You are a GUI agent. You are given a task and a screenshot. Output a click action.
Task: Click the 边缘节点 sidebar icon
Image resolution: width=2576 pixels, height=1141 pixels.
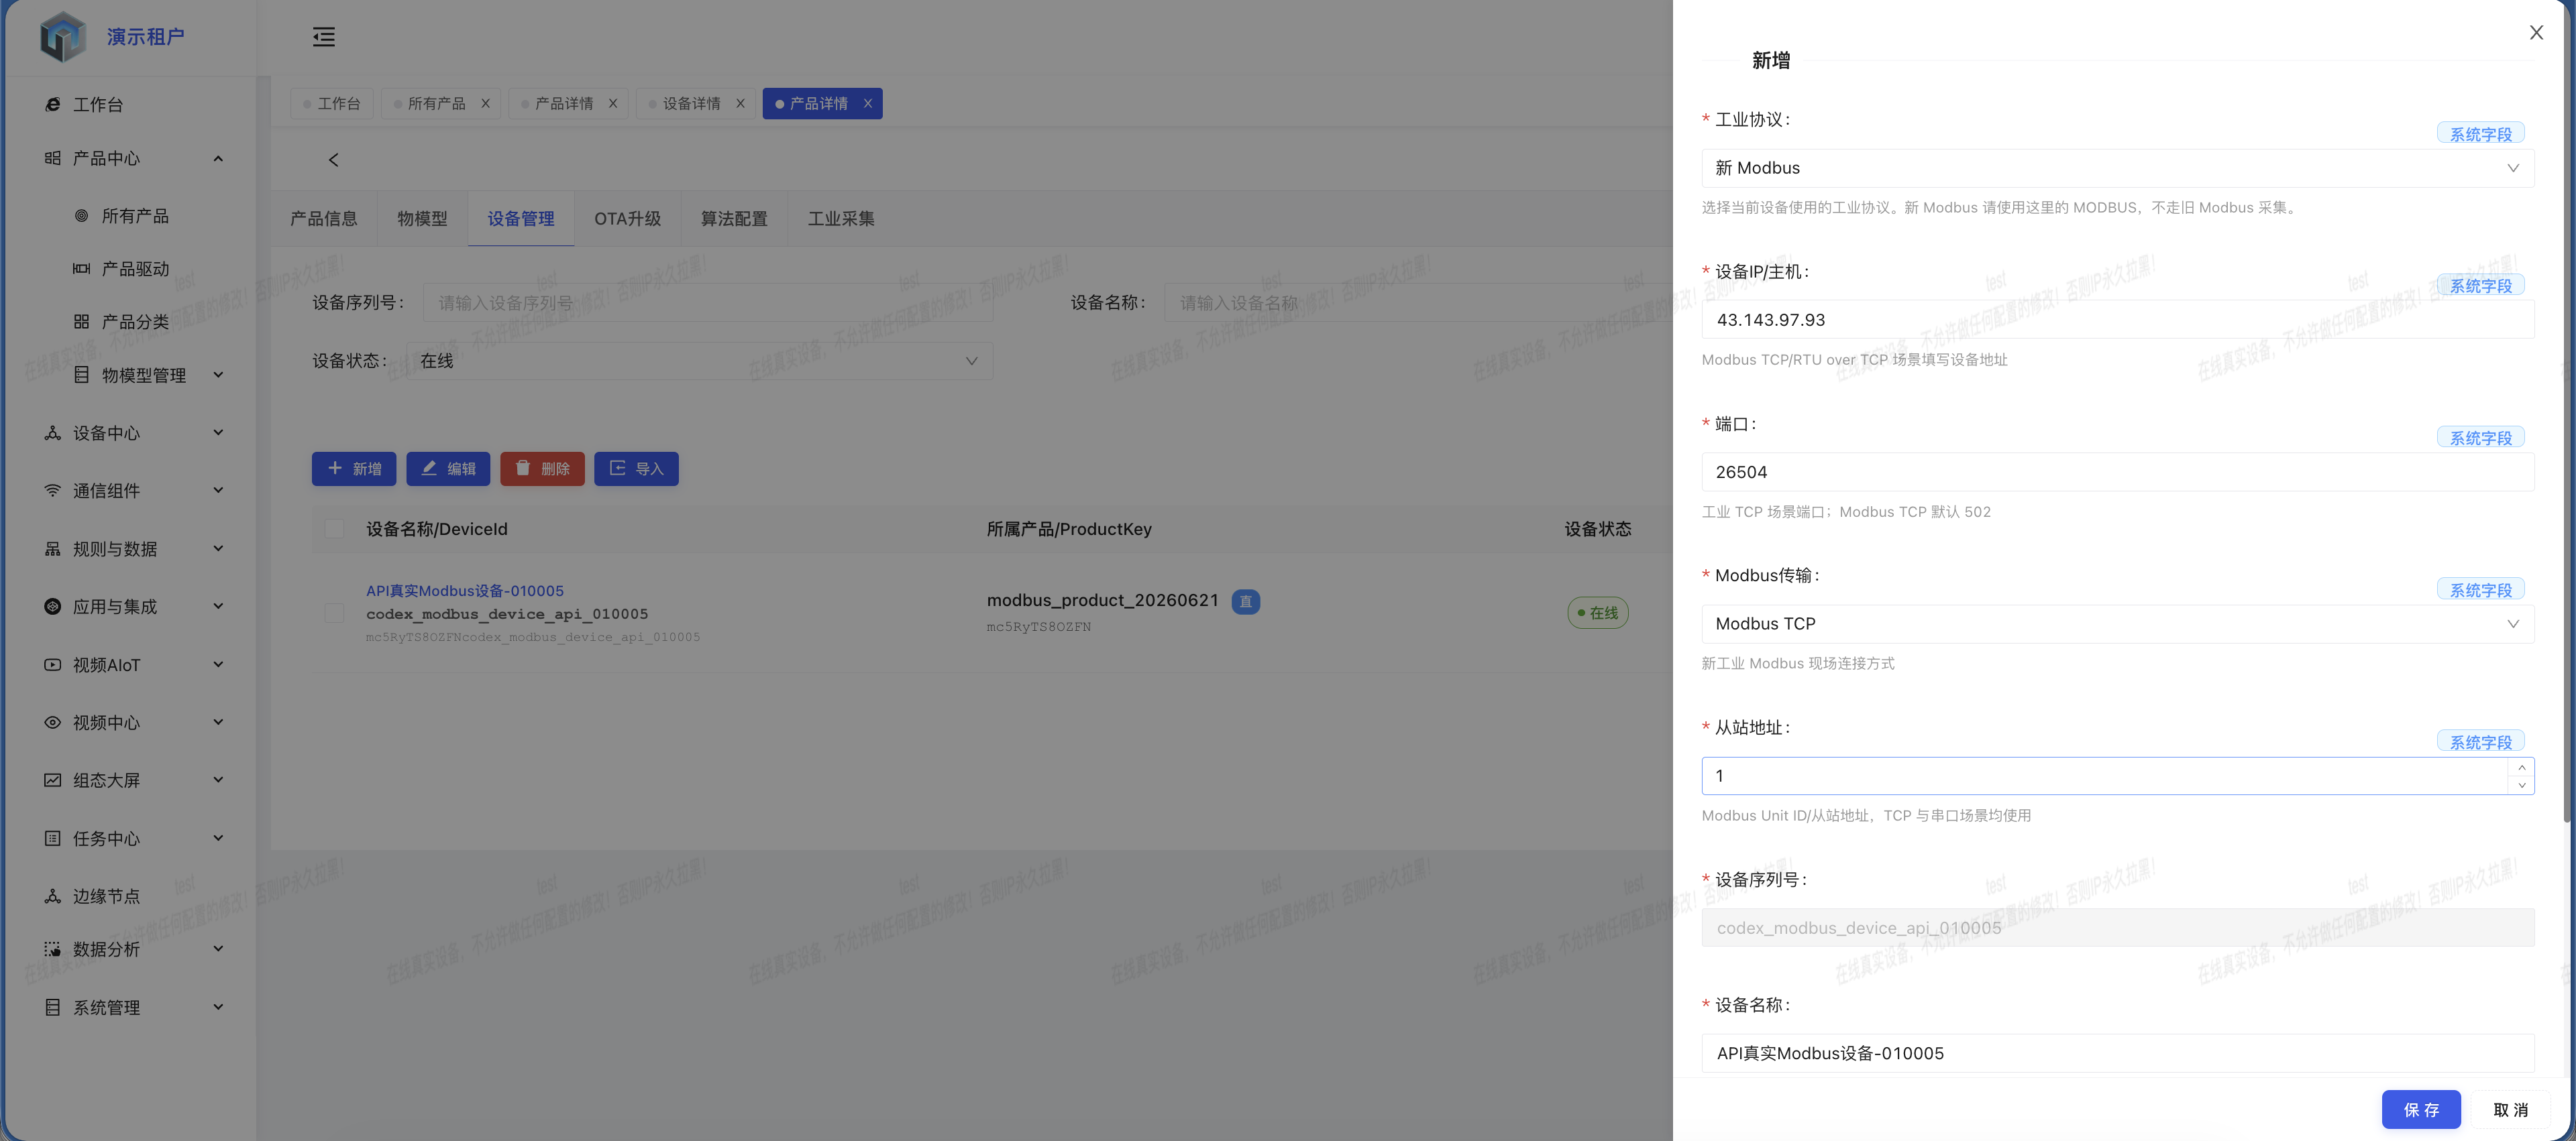tap(52, 896)
